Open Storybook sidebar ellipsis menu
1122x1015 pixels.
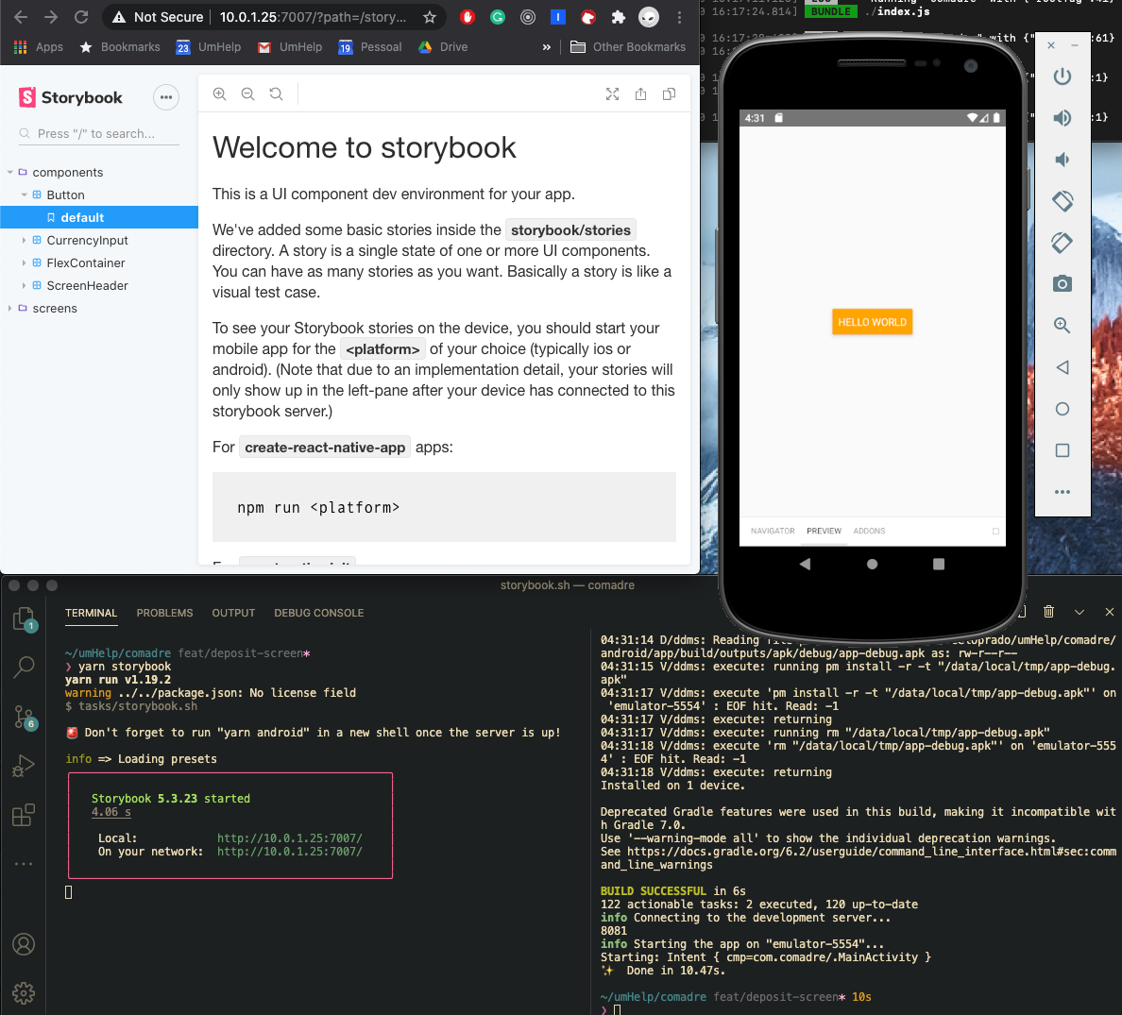click(x=166, y=97)
